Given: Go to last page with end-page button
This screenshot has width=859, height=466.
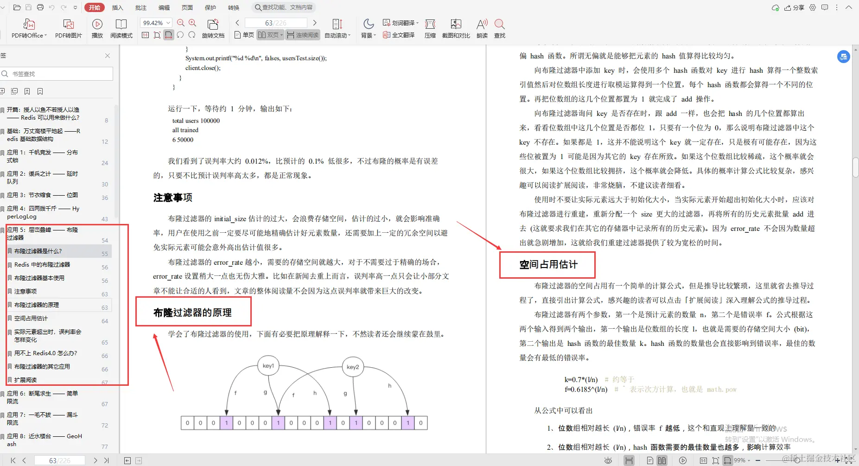Looking at the screenshot, I should tap(107, 460).
